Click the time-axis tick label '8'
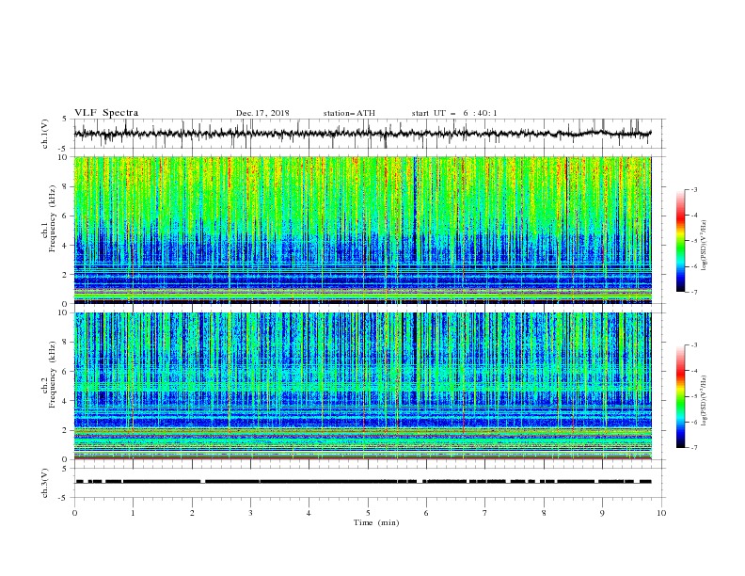The image size is (745, 576). (544, 513)
